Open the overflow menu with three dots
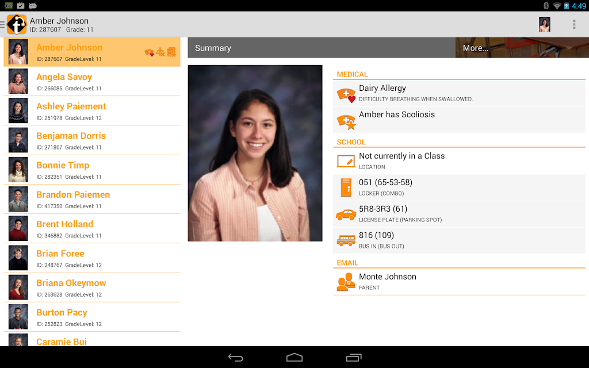The height and width of the screenshot is (368, 589). pyautogui.click(x=574, y=24)
